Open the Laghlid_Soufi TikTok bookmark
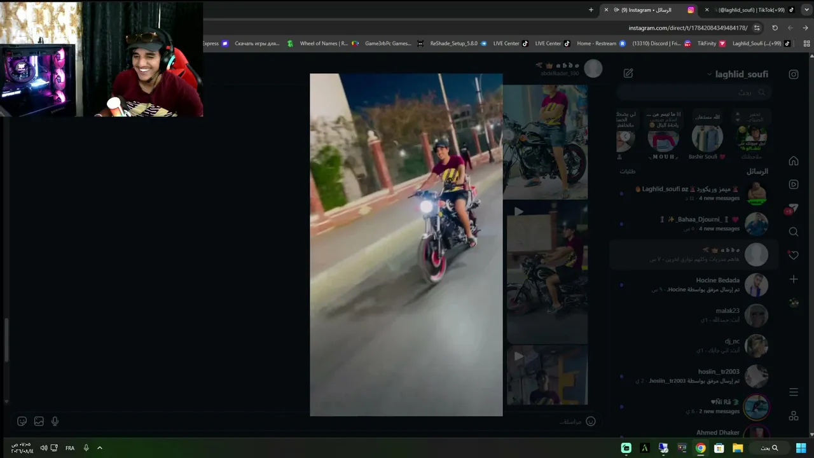Screen dimensions: 814x458 (761, 43)
